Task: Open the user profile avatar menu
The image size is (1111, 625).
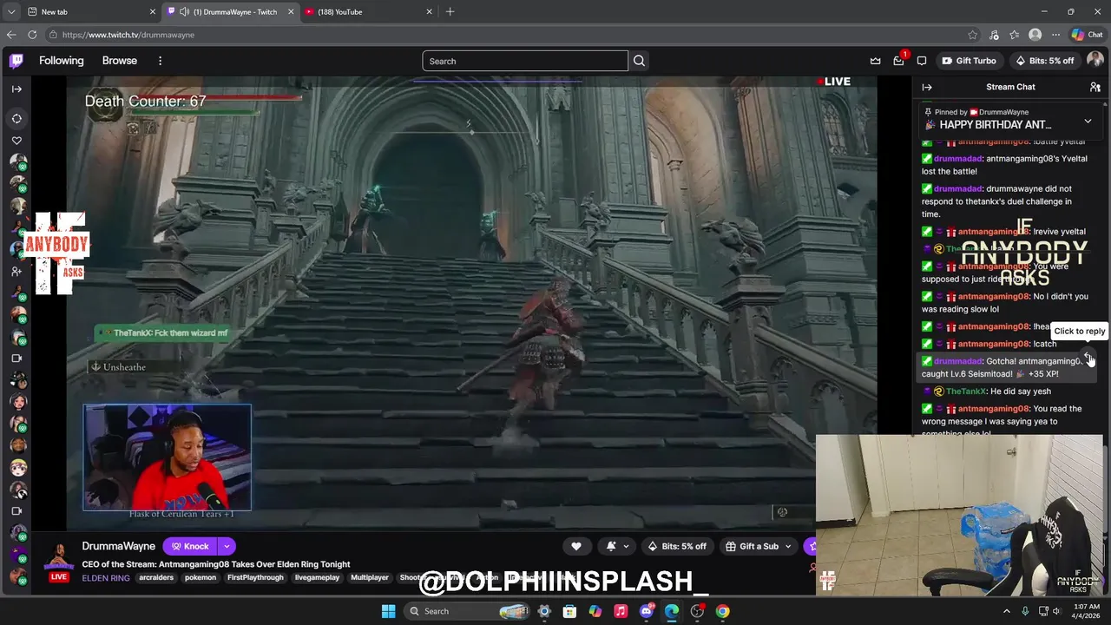Action: tap(1095, 60)
